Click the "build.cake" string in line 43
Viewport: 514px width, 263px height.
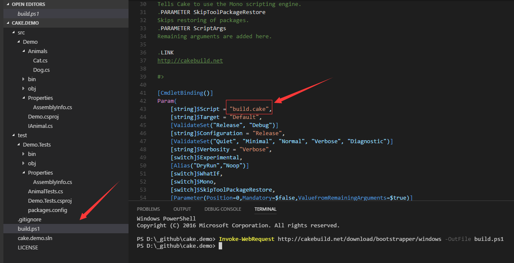(x=249, y=109)
